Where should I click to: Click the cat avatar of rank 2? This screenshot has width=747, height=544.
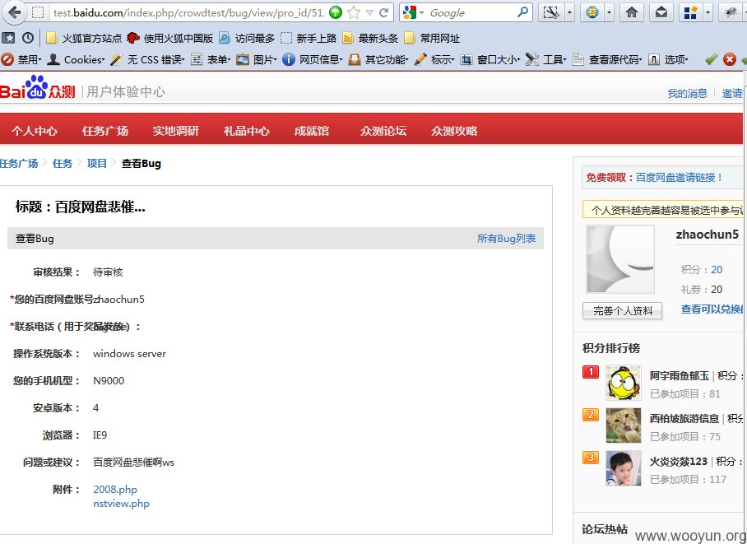(623, 425)
